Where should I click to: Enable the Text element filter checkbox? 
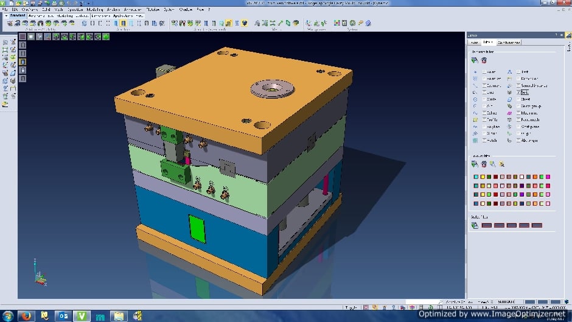point(518,72)
